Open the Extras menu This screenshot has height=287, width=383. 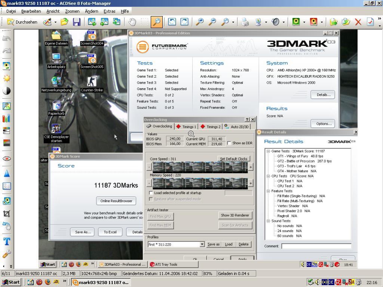[x=109, y=11]
